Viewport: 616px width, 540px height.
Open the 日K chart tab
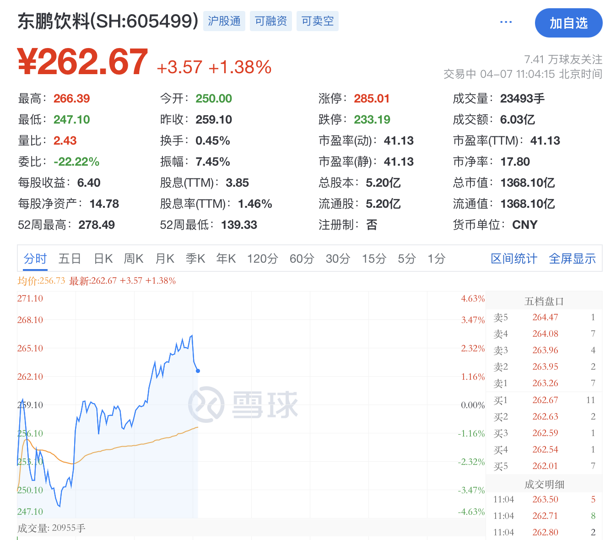tap(103, 259)
